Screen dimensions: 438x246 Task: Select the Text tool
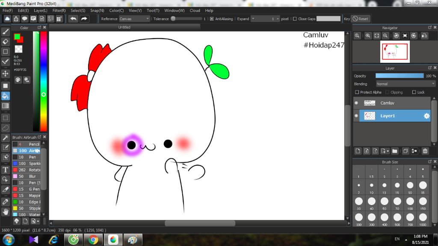point(6,170)
